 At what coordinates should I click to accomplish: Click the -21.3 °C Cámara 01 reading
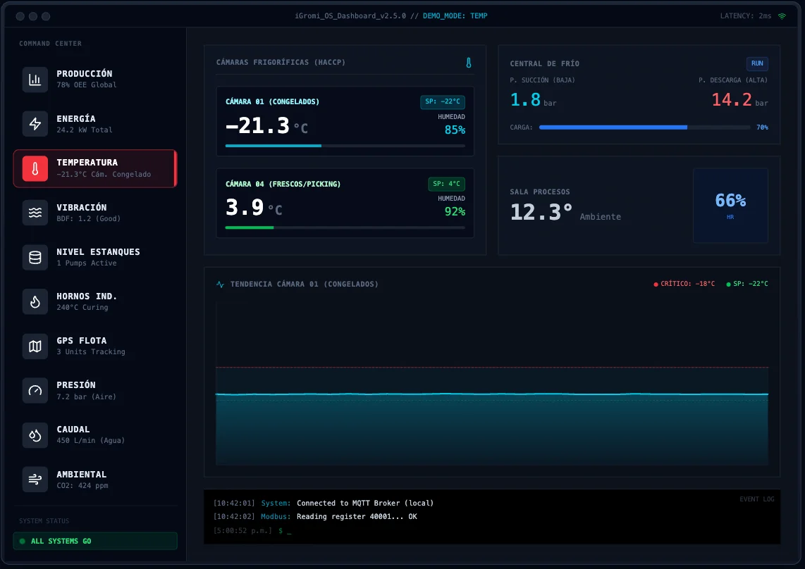(267, 126)
